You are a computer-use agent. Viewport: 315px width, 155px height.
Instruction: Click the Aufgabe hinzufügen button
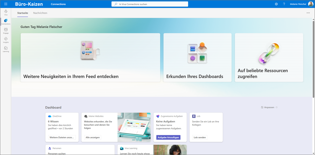[168, 137]
